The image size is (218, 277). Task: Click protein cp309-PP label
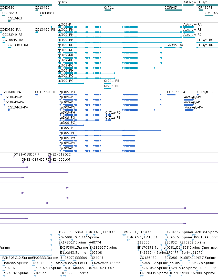click(x=67, y=148)
